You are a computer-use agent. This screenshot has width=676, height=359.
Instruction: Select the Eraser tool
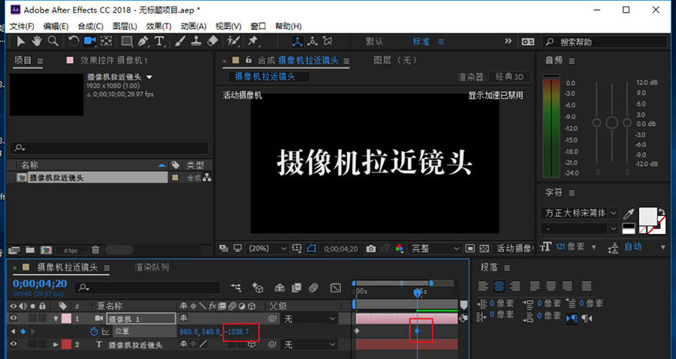point(211,41)
